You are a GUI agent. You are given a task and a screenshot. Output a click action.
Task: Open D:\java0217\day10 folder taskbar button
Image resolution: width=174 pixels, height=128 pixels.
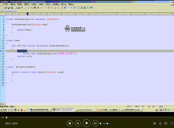[86, 110]
